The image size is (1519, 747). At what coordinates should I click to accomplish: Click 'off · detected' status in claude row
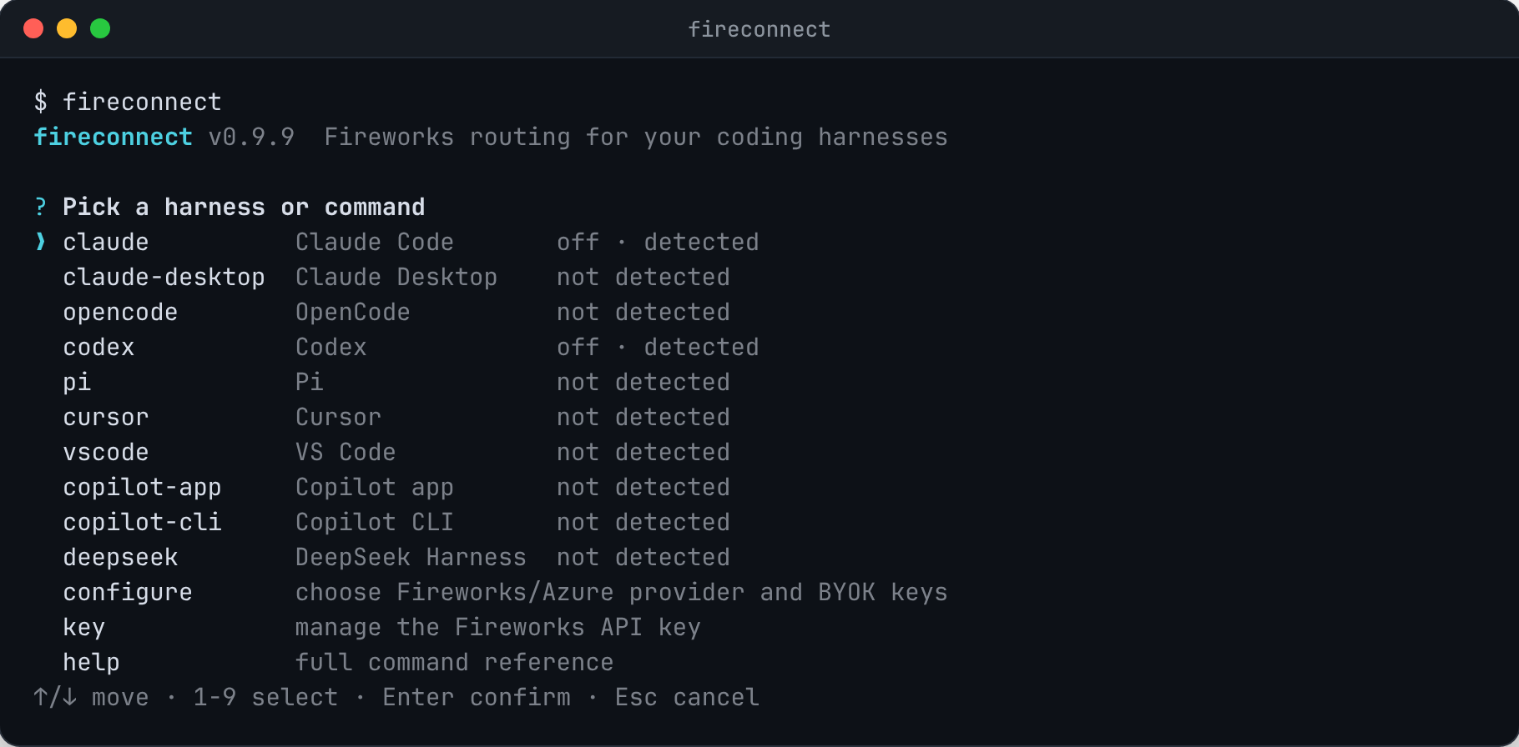click(x=658, y=242)
